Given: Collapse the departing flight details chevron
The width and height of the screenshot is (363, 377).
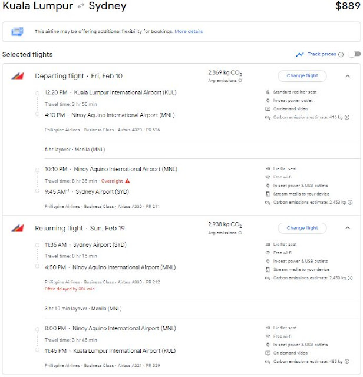Looking at the screenshot, I should click(x=348, y=76).
